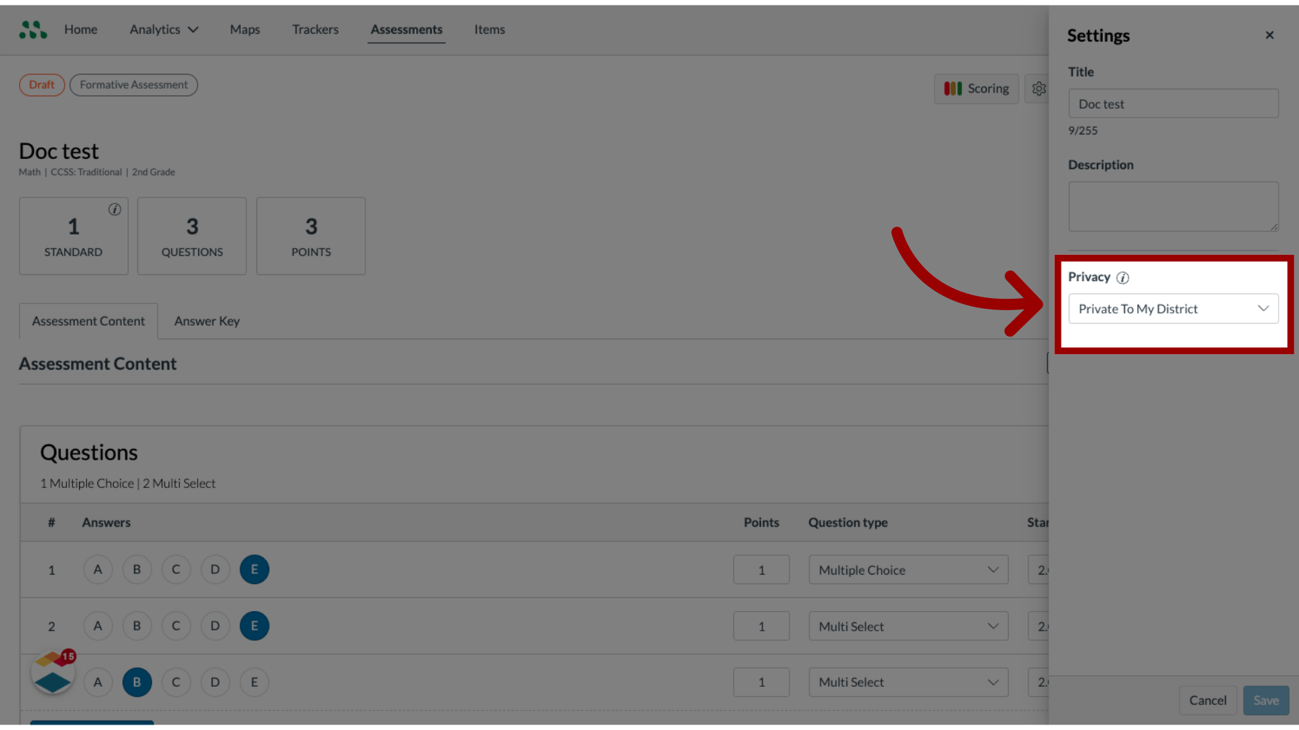1299x730 pixels.
Task: Click the green dots app logo
Action: pos(32,30)
